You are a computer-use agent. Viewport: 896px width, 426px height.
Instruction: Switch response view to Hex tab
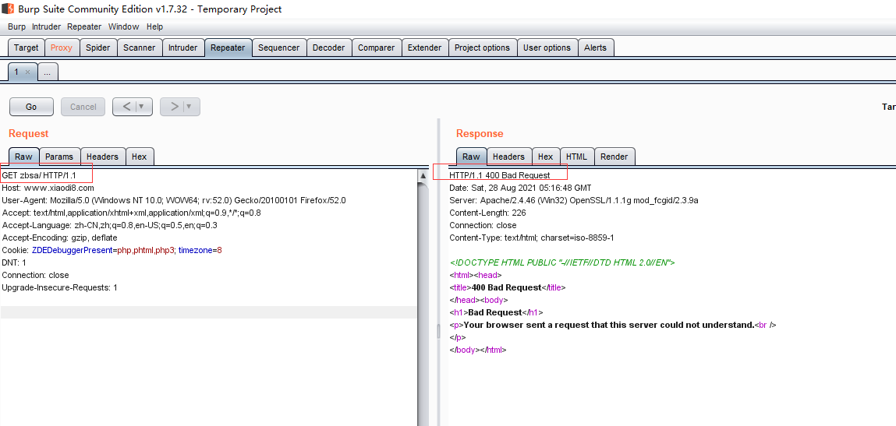click(x=546, y=157)
